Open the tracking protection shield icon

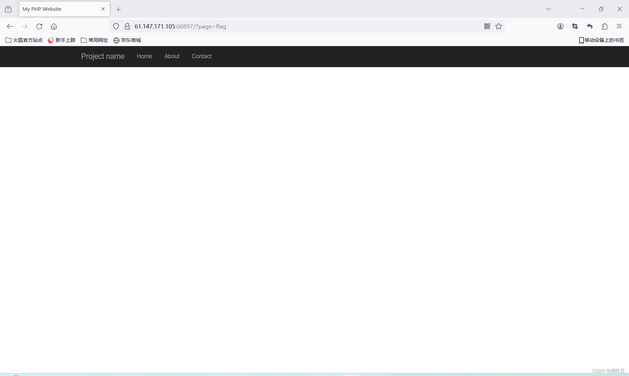[x=116, y=27]
